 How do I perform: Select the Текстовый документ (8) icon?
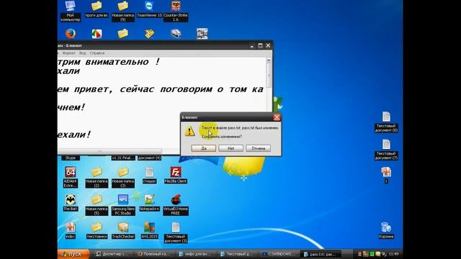click(x=386, y=122)
